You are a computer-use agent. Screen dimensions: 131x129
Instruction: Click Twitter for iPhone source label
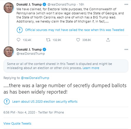point(51,112)
